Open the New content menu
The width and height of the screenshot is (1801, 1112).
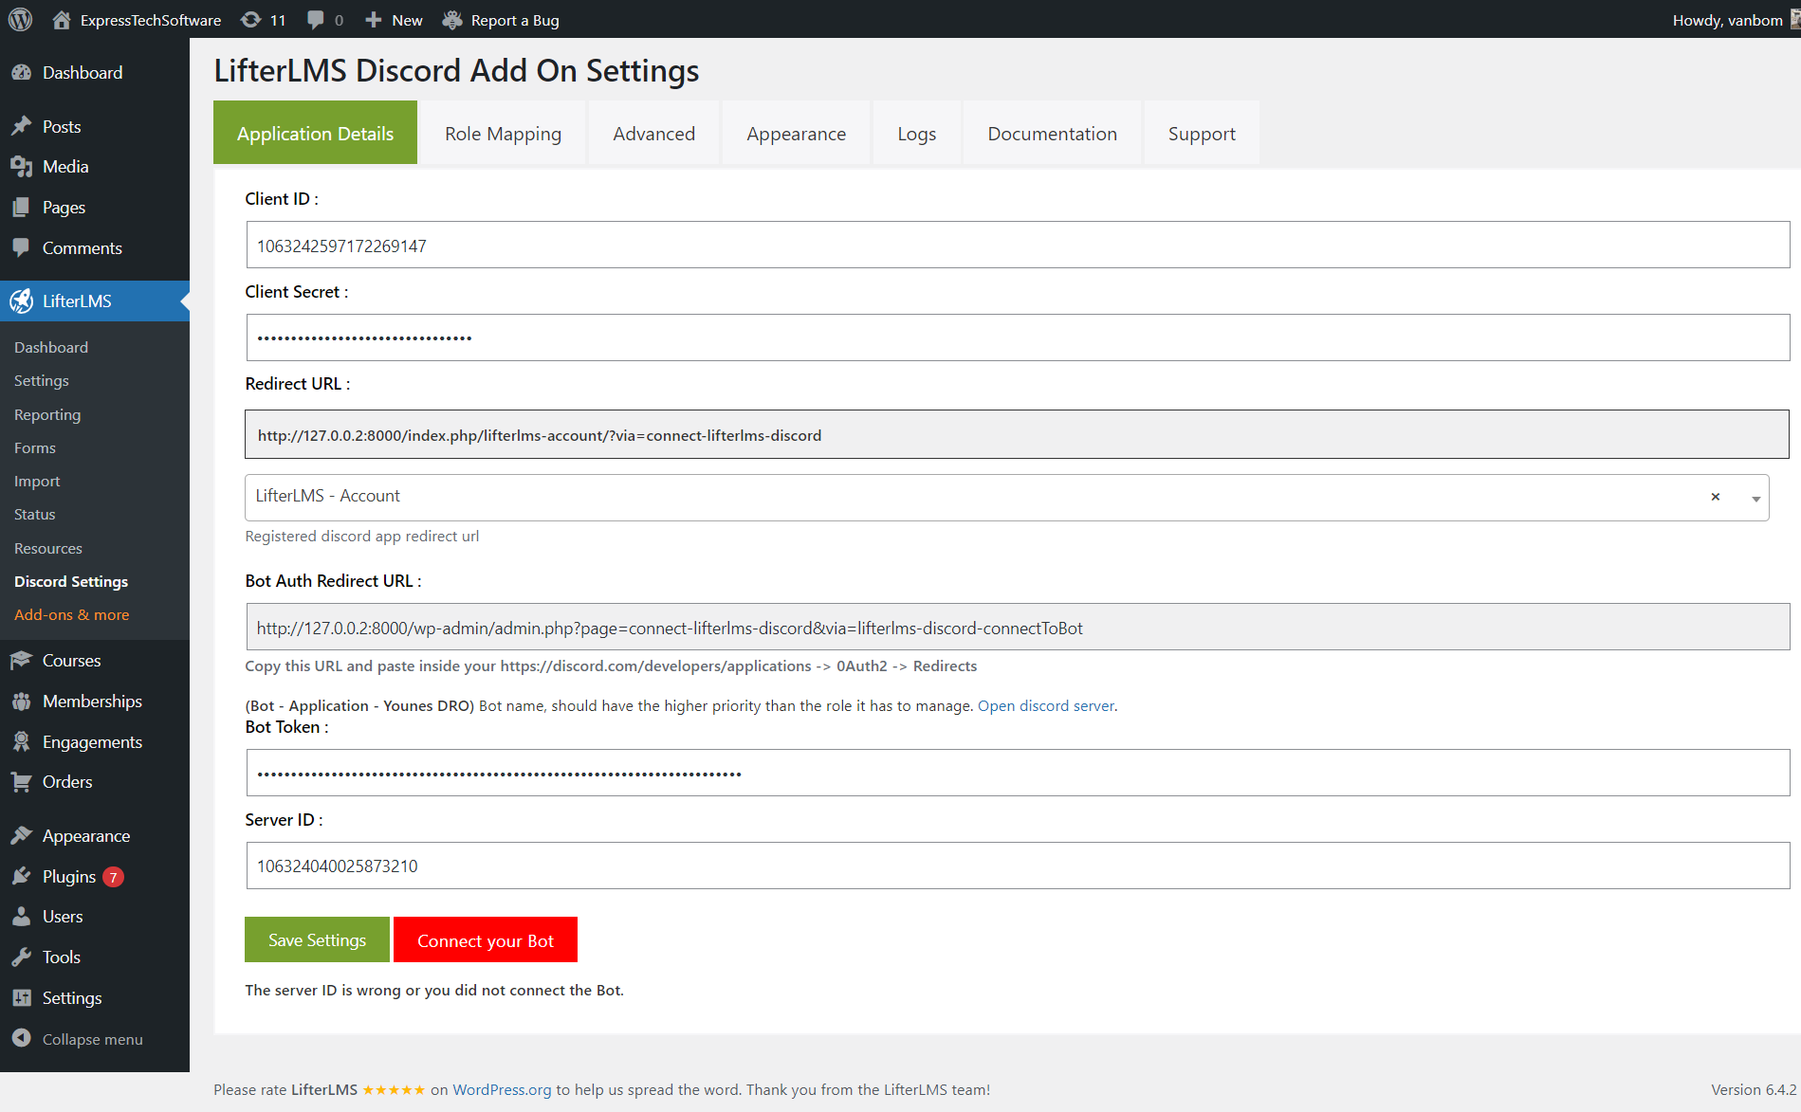tap(395, 20)
